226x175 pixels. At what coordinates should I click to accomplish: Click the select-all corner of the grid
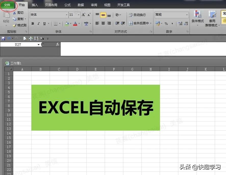click(x=9, y=69)
